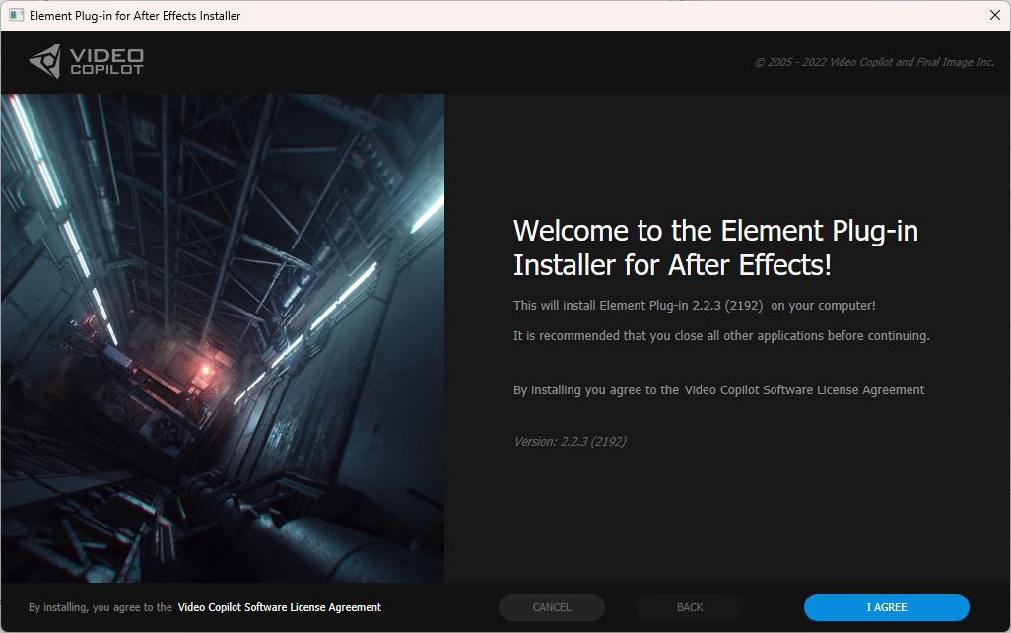Open the footer Video Copilot Software License Agreement link
The image size is (1011, 633).
(280, 607)
